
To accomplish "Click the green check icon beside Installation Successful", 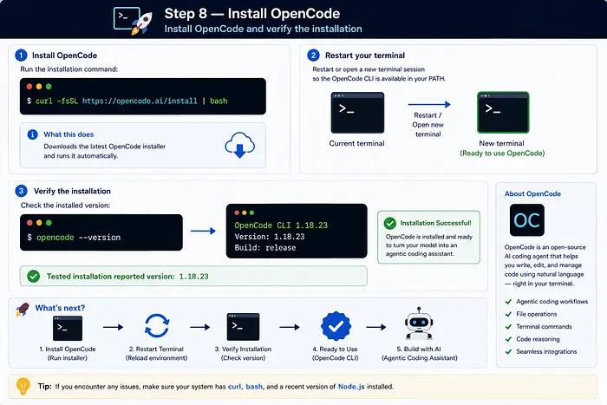I will [390, 223].
